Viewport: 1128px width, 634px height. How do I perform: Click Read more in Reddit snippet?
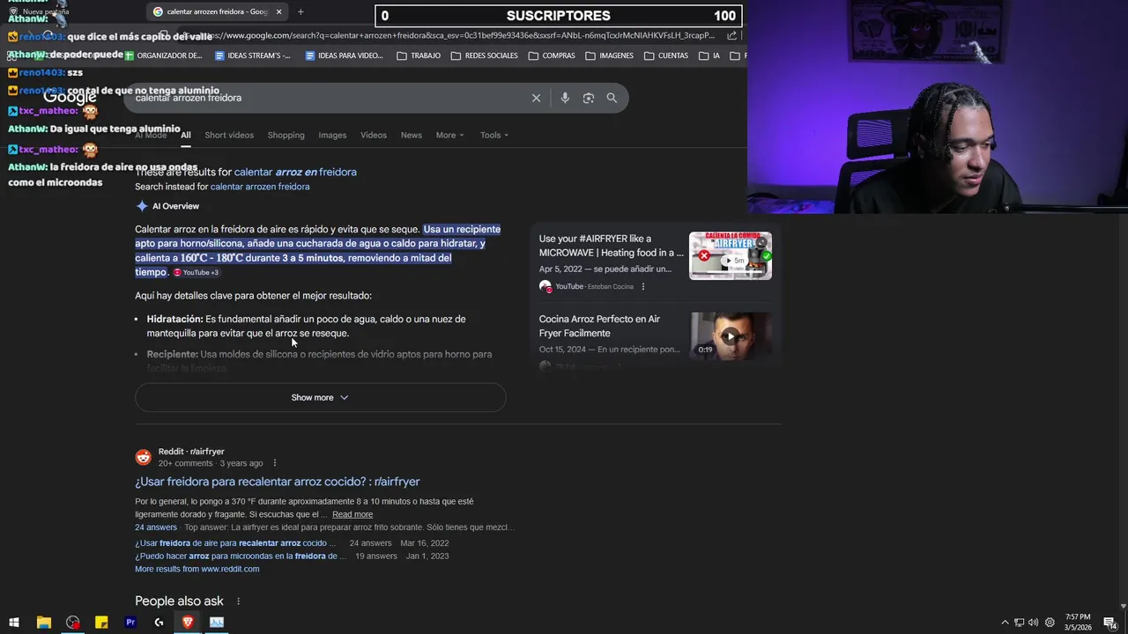(352, 514)
